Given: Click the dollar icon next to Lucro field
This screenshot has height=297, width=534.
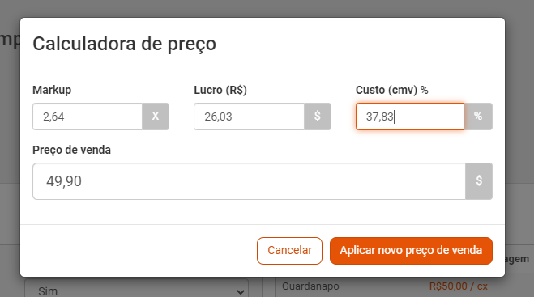Looking at the screenshot, I should (318, 117).
